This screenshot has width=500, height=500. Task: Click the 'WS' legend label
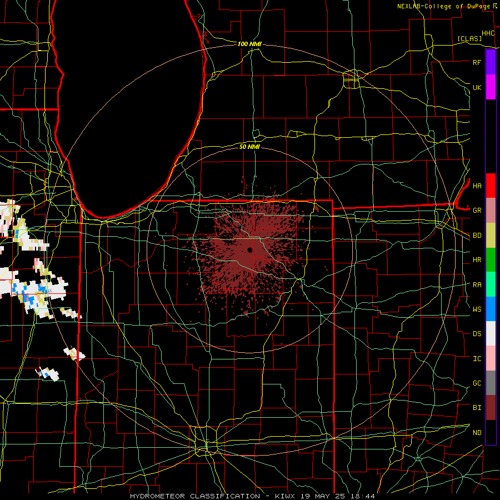tap(477, 309)
